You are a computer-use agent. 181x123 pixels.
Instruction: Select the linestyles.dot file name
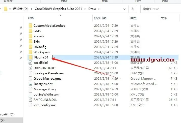coord(43,84)
